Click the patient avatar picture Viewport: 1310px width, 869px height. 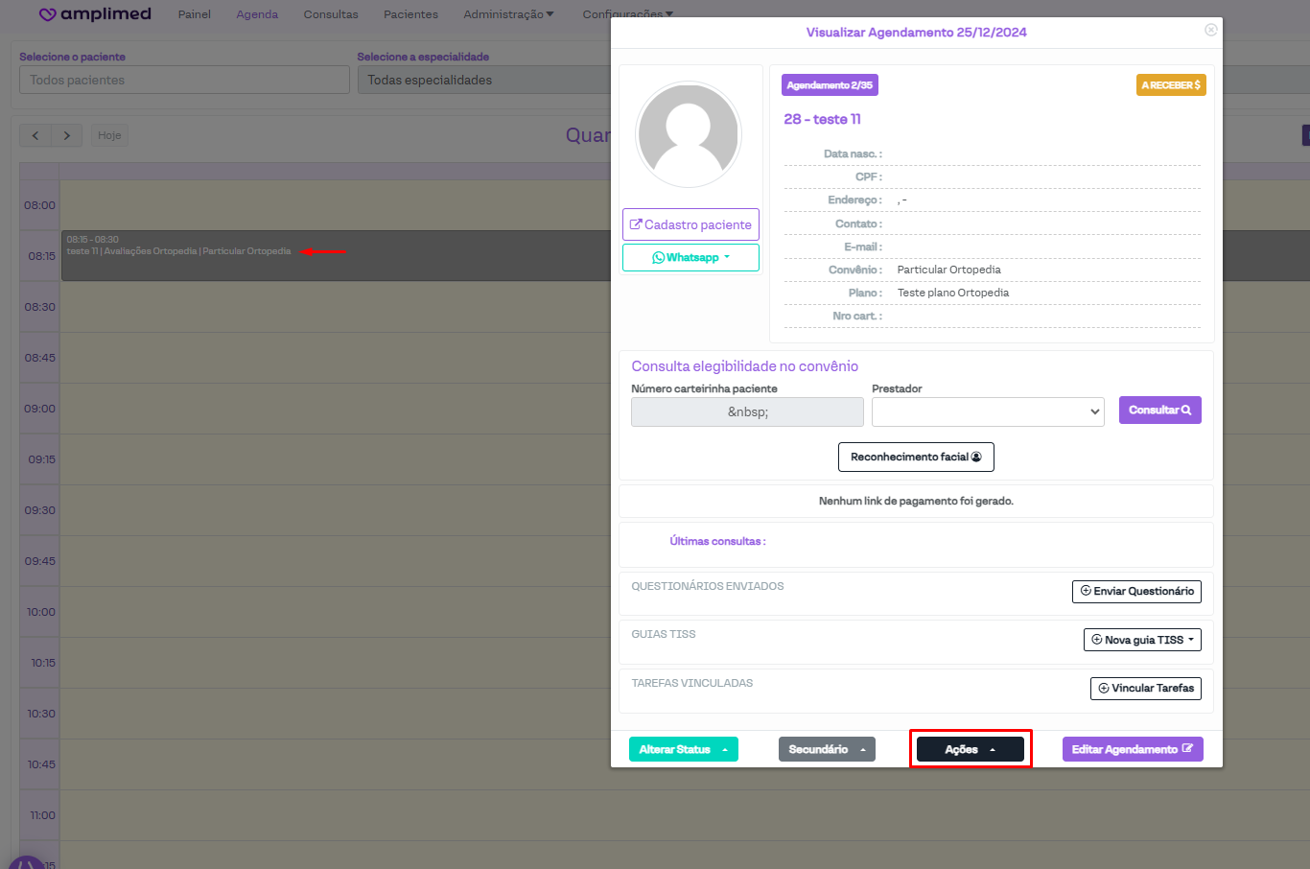689,134
